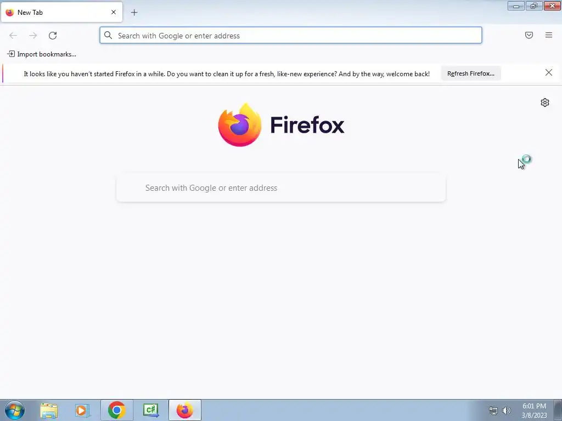Viewport: 562px width, 421px height.
Task: Focus the address bar at the top
Action: pyautogui.click(x=291, y=35)
